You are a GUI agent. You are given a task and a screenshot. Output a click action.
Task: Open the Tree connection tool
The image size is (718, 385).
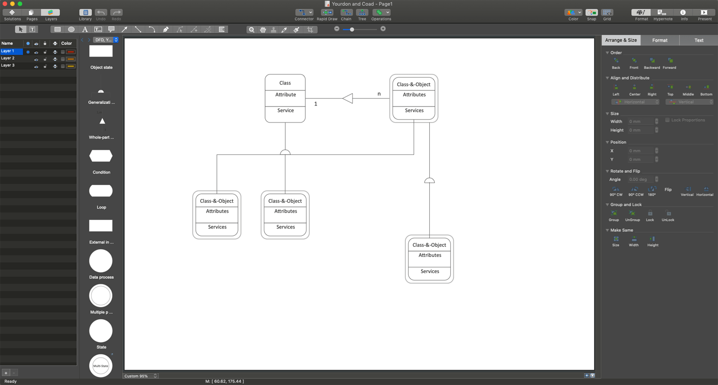[362, 13]
